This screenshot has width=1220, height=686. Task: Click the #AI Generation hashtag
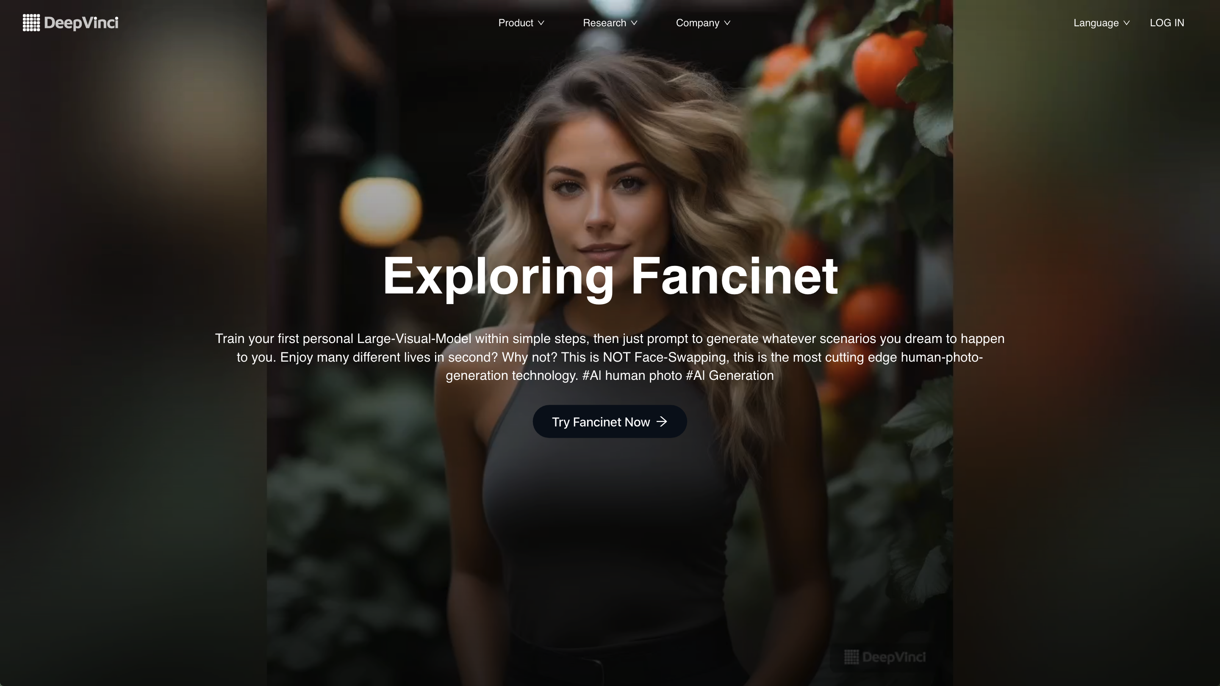coord(730,376)
